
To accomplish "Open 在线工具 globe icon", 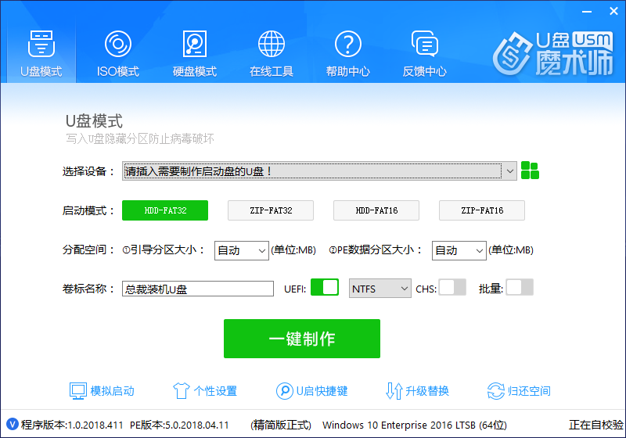I will click(272, 44).
